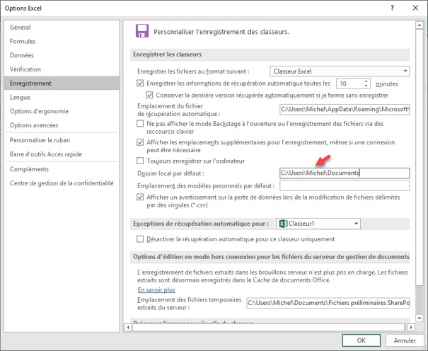Viewport: 428px width, 351px height.
Task: Increase the auto-recovery minutes stepper
Action: [366, 81]
